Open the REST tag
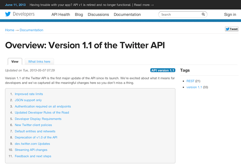The image size is (241, 166). (x=190, y=81)
